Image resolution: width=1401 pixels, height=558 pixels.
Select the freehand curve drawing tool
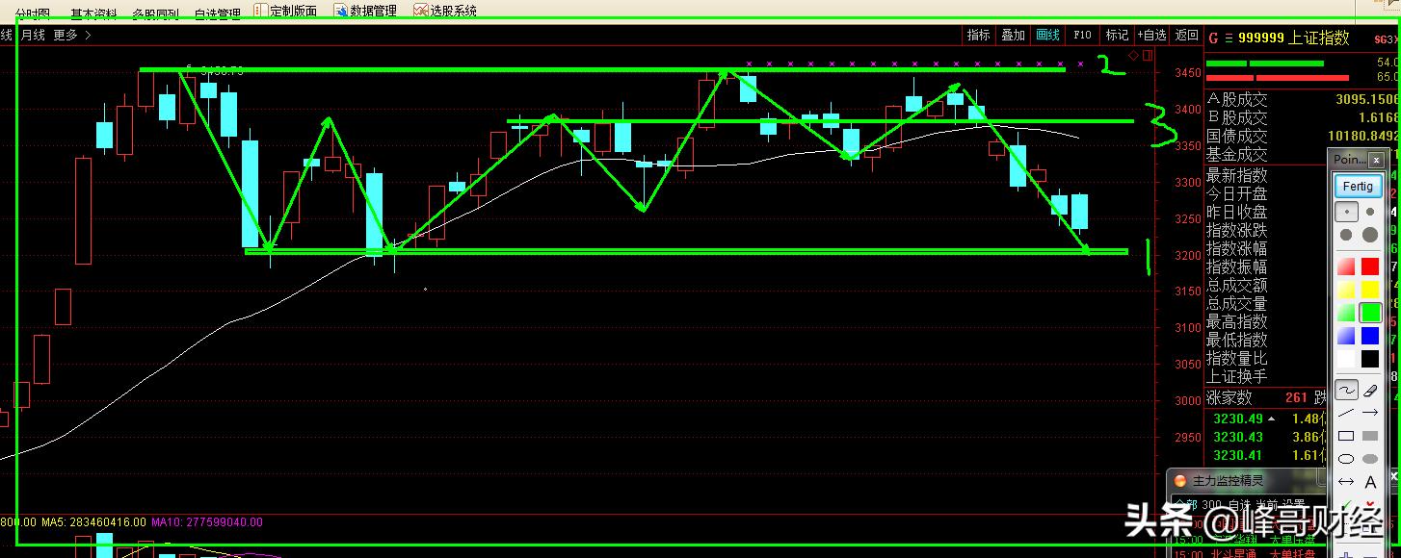(1346, 391)
